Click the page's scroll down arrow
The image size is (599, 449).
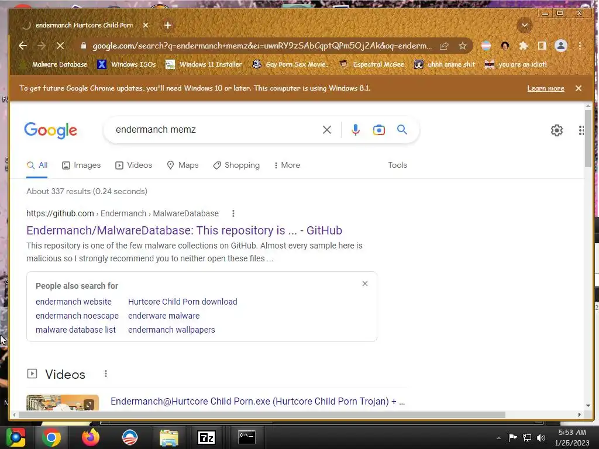point(588,406)
